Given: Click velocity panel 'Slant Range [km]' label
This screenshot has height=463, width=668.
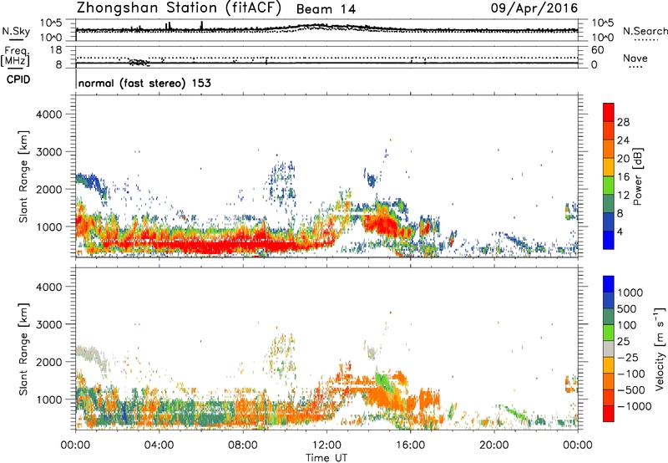Looking at the screenshot, I should (x=23, y=349).
